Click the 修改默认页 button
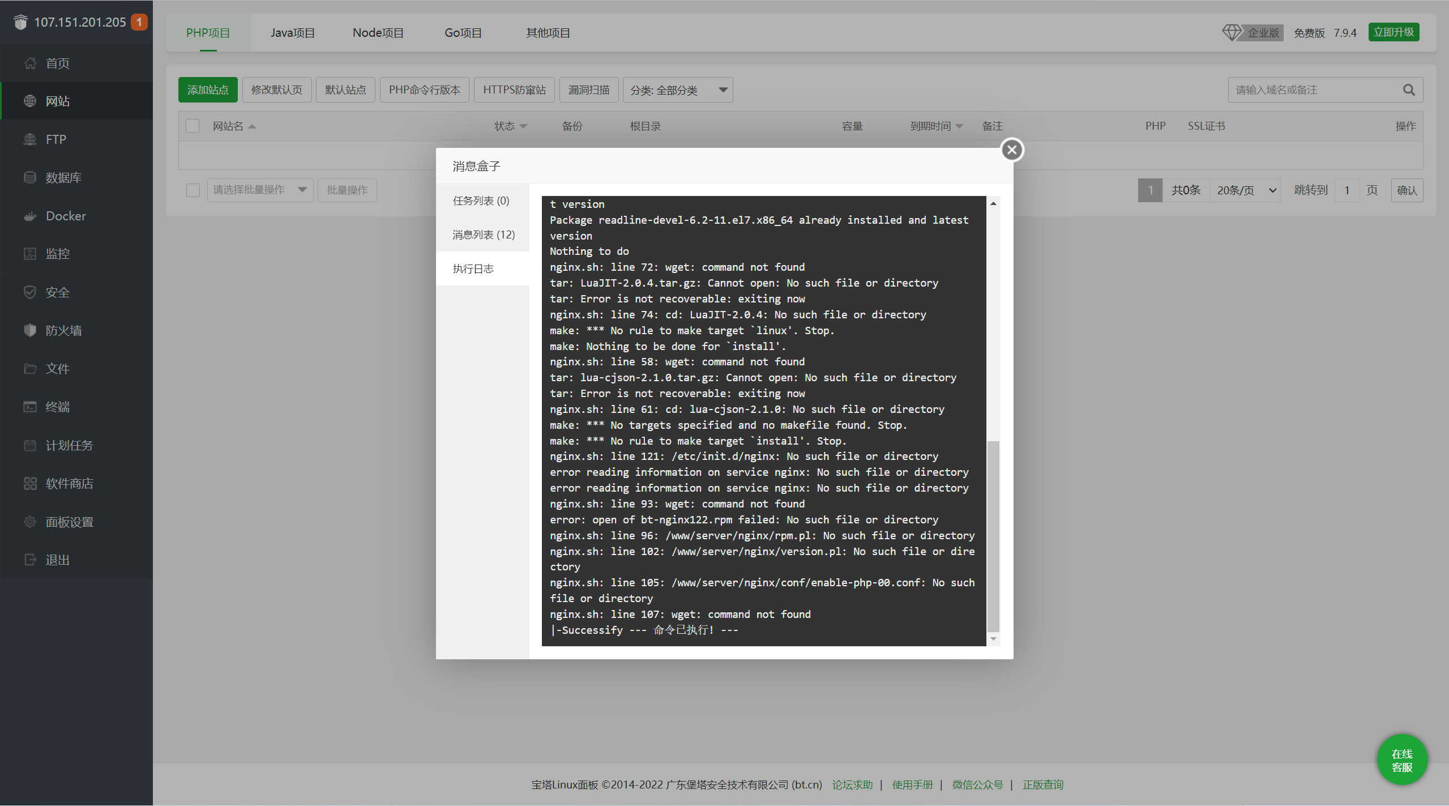The height and width of the screenshot is (806, 1449). click(277, 90)
